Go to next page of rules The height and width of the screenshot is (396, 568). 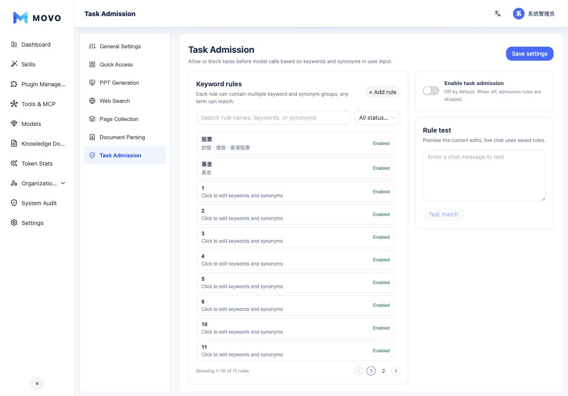click(396, 371)
